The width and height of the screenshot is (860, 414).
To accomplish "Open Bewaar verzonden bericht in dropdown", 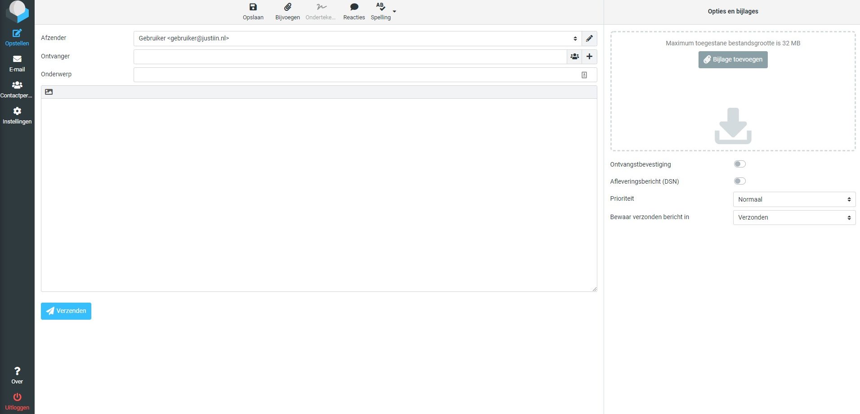I will point(794,217).
